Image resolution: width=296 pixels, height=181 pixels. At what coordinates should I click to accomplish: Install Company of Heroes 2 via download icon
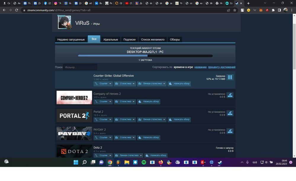[230, 95]
